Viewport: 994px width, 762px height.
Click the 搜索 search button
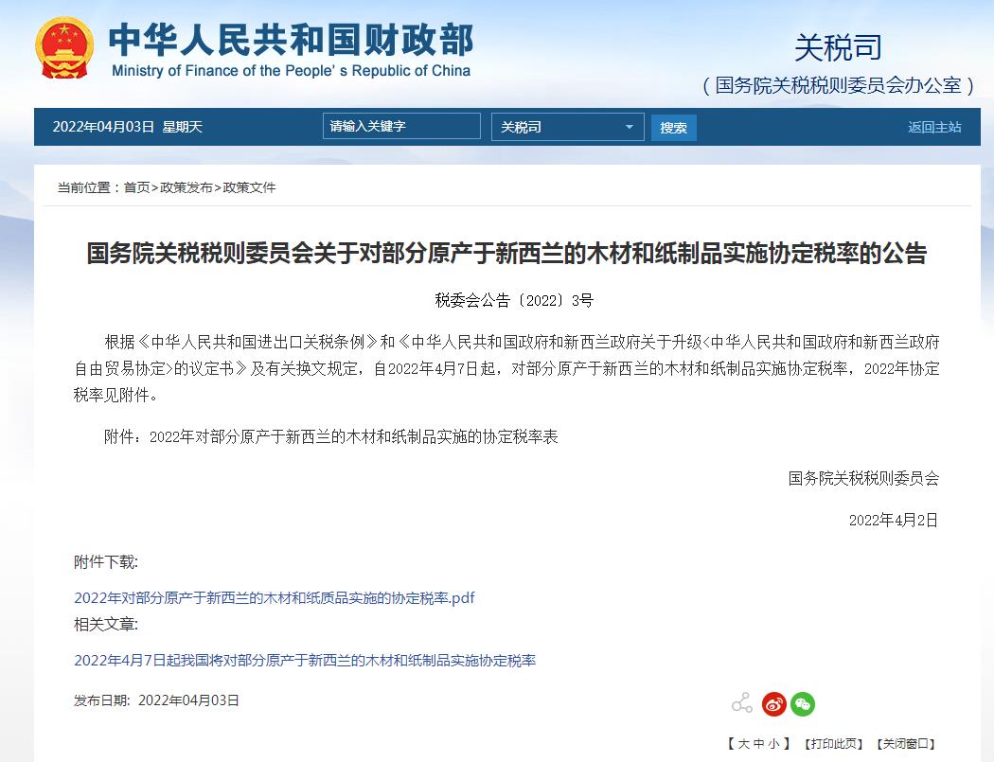[x=673, y=128]
